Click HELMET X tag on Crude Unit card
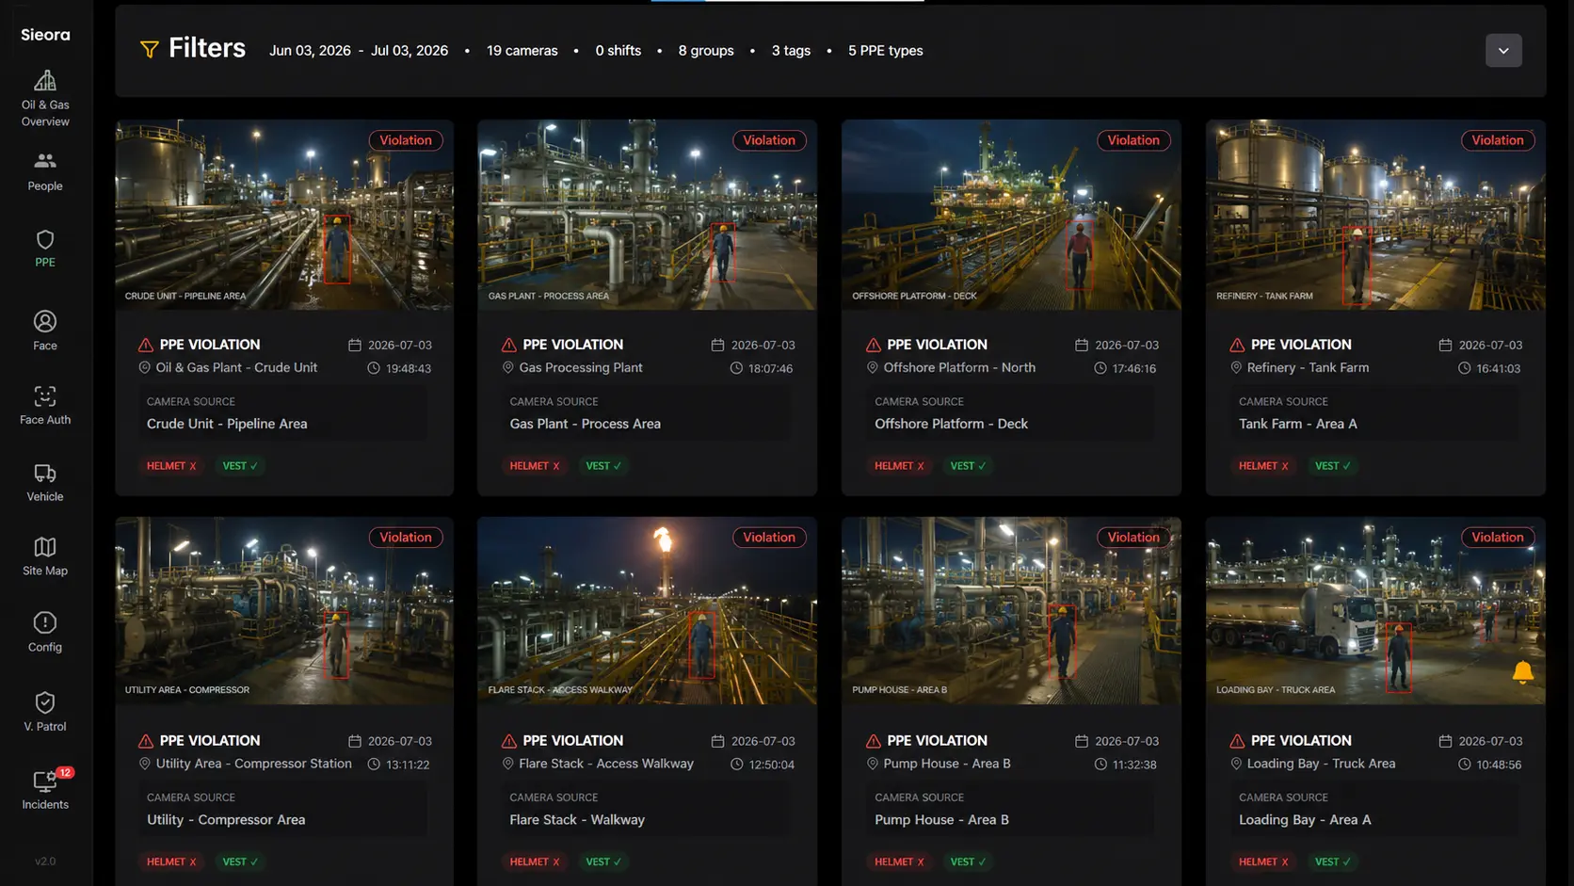Screen dimensions: 1574x886 click(x=171, y=466)
